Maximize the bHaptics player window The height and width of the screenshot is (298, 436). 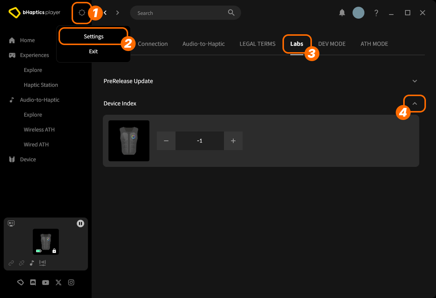coord(407,13)
